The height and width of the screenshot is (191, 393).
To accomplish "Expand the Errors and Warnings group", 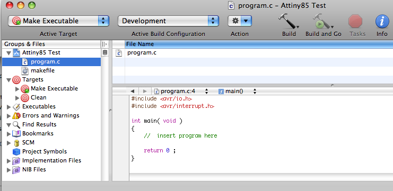I will click(x=9, y=116).
